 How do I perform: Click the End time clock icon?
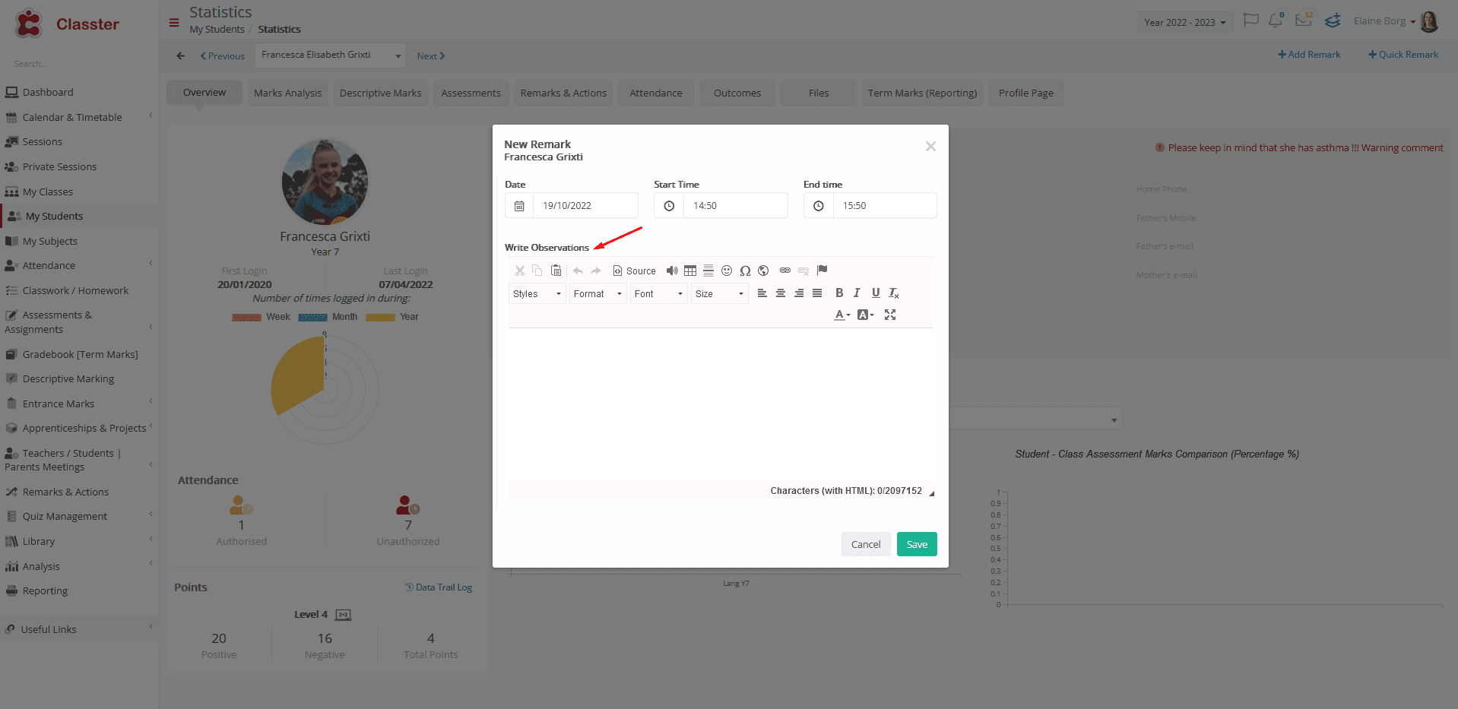coord(819,206)
